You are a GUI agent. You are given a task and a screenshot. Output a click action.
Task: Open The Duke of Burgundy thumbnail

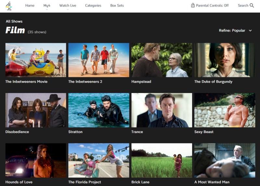[225, 60]
